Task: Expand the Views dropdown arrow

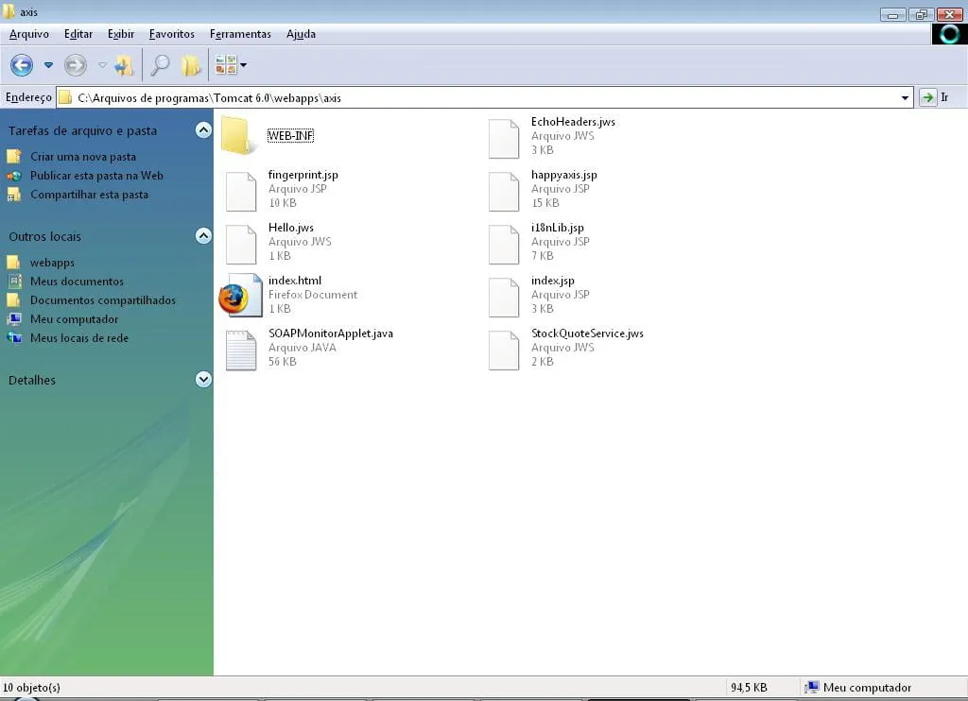Action: 243,65
